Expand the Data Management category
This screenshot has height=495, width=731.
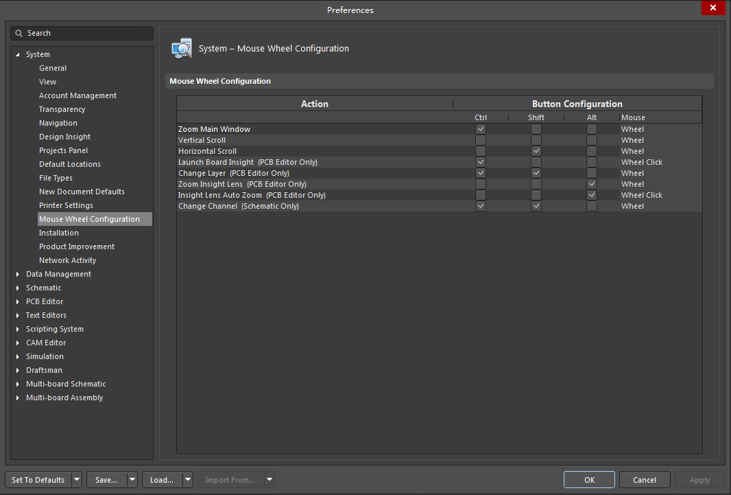[17, 274]
